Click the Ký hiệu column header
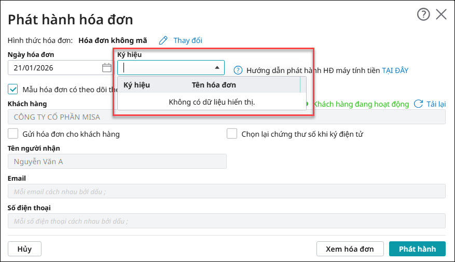Viewport: 455px width, 262px height. 136,85
